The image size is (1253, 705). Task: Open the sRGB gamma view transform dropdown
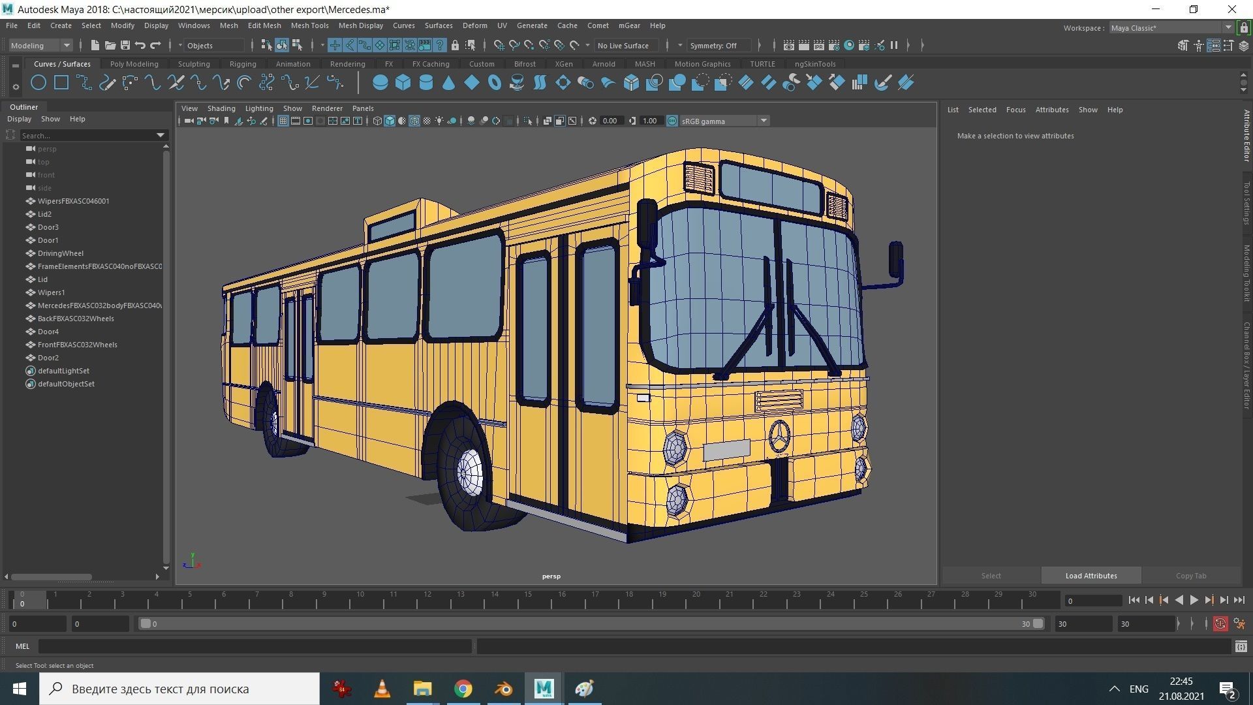[763, 121]
